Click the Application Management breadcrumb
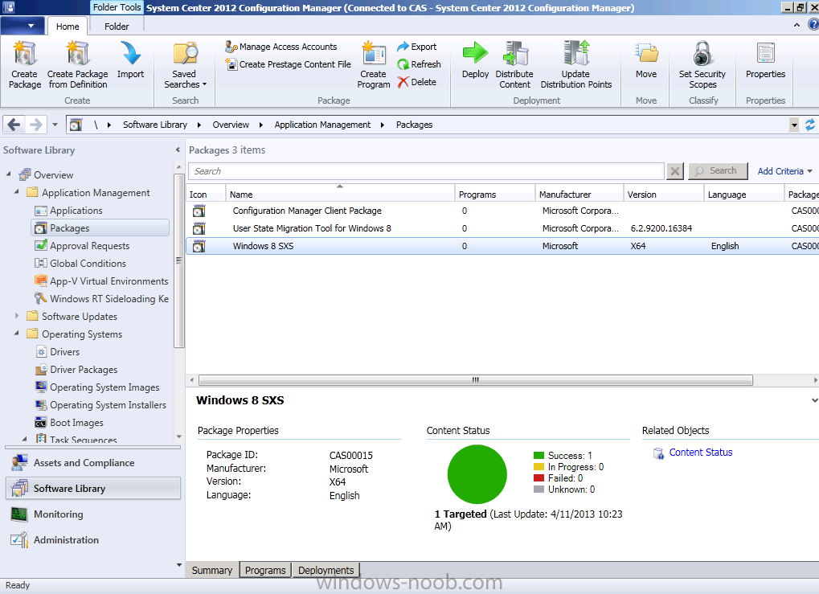The width and height of the screenshot is (819, 594). (x=322, y=125)
